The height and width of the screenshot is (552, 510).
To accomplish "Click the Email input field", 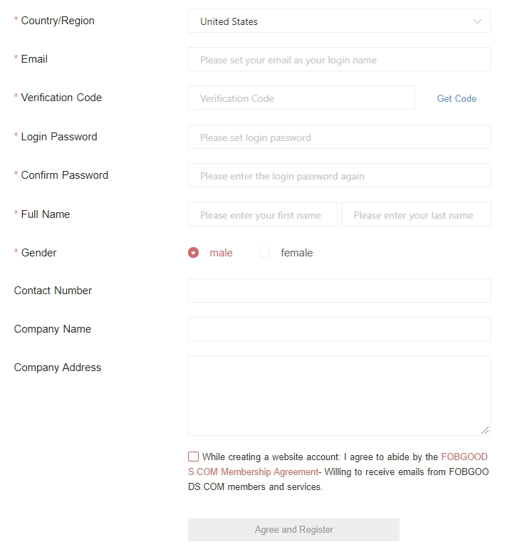I will (339, 60).
